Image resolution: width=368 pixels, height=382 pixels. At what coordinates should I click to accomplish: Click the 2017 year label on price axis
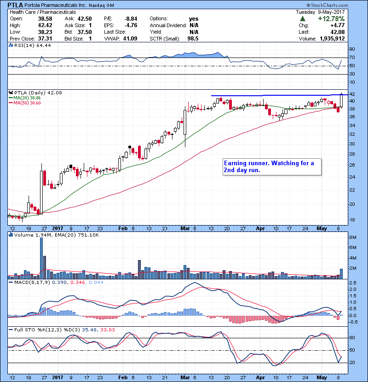click(57, 229)
